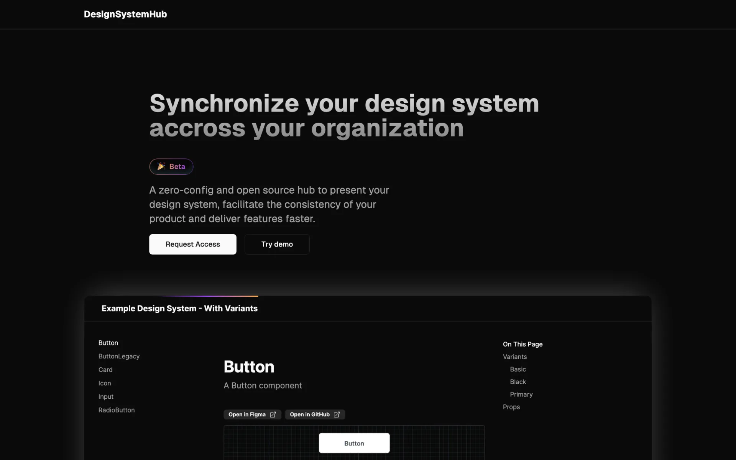Click the 'A zero-config and open source hub' paragraph
Viewport: 736px width, 460px height.
click(269, 204)
